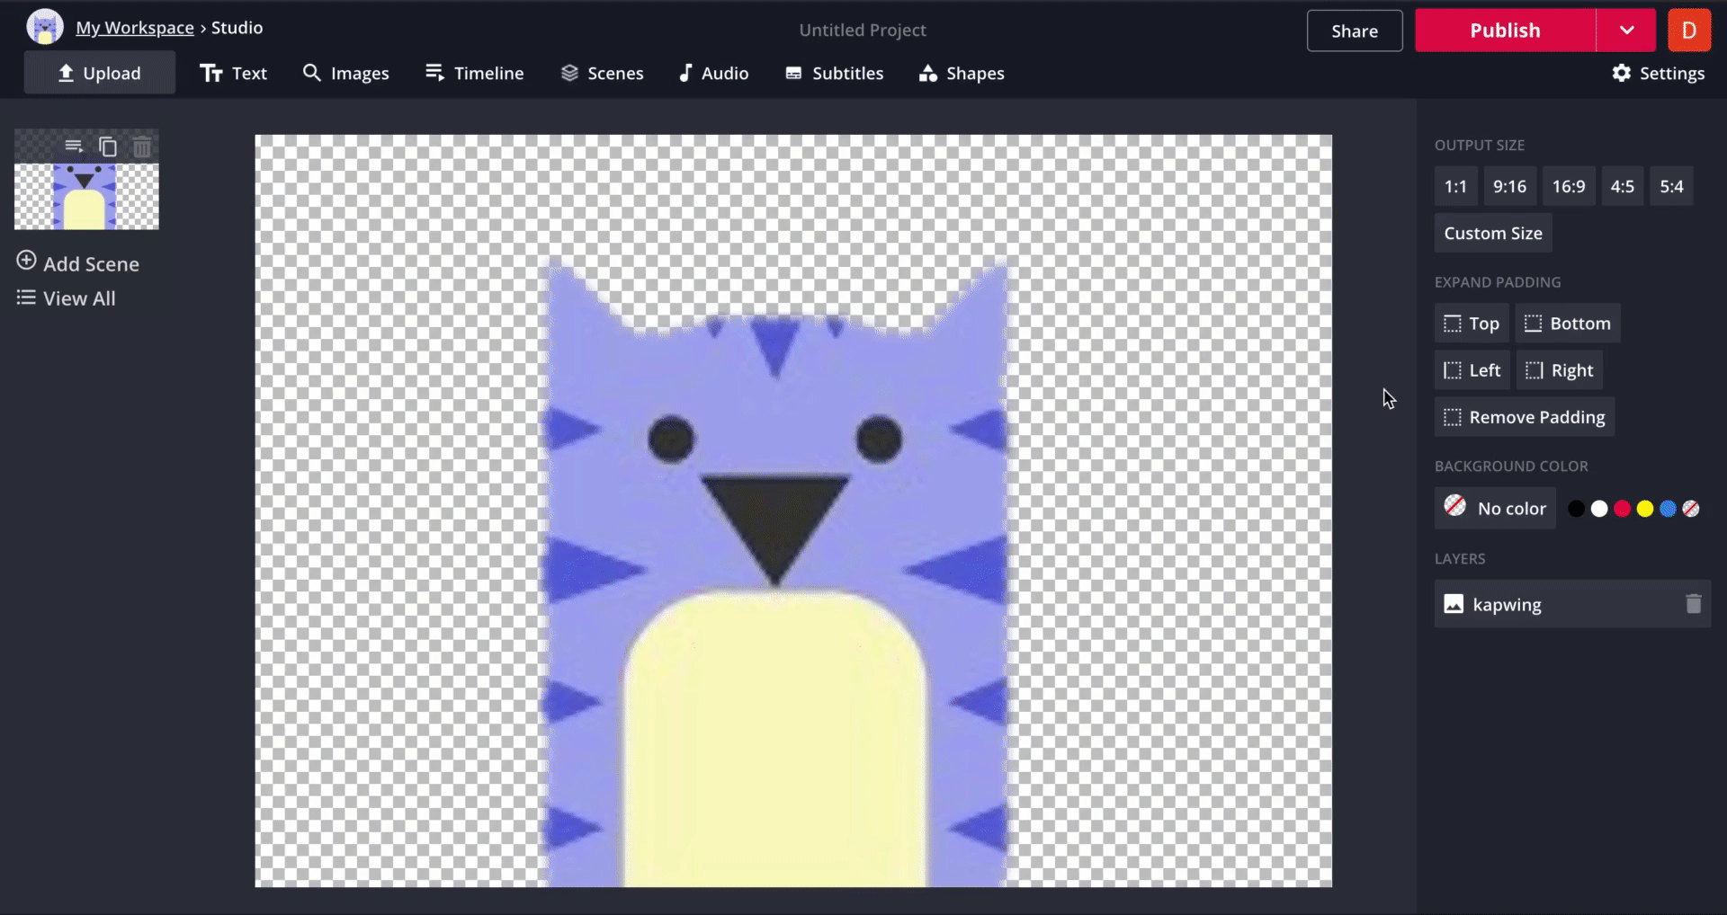The image size is (1727, 915).
Task: Open the custom color picker swatch
Action: tap(1691, 509)
